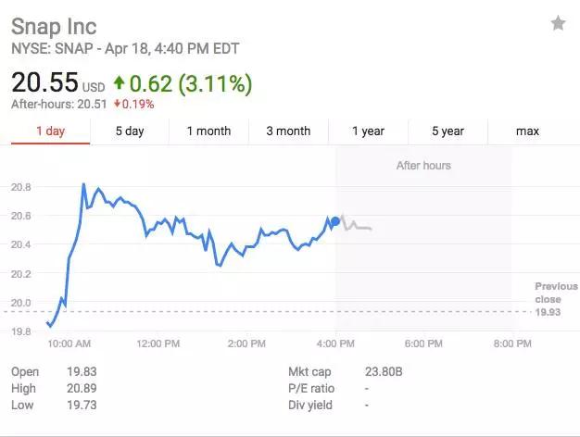Click the 4:00 PM axis label
Image resolution: width=580 pixels, height=437 pixels.
[x=335, y=343]
